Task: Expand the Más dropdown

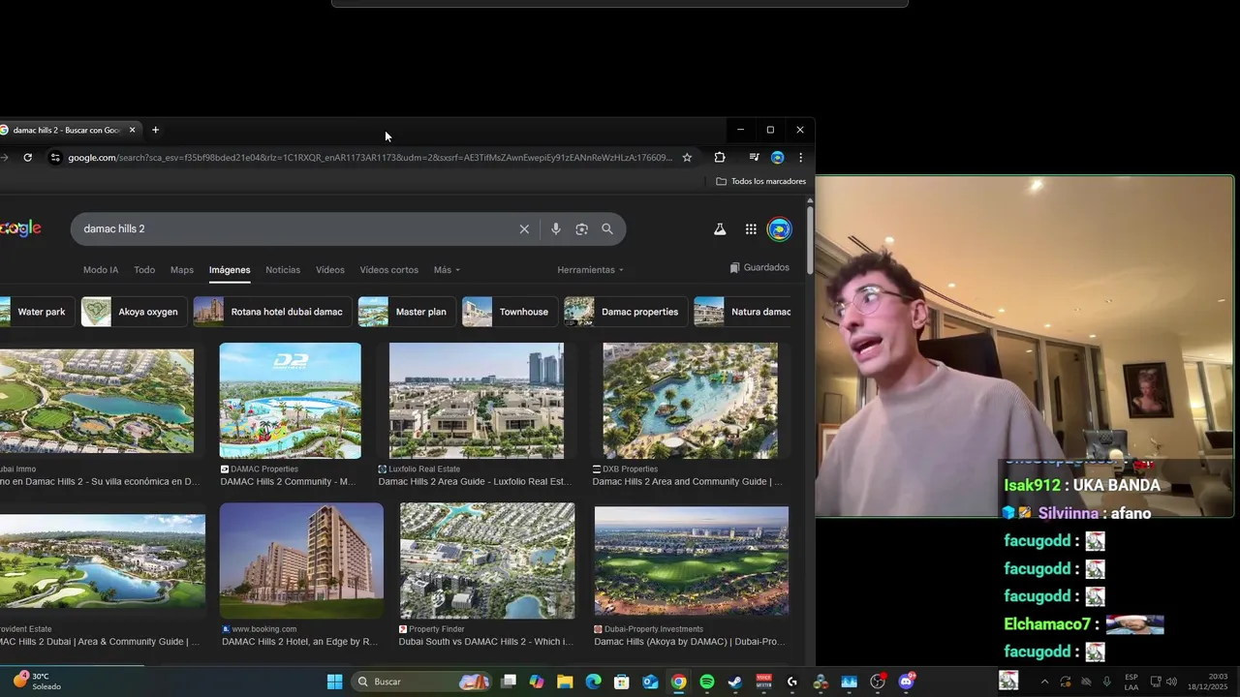Action: point(447,270)
